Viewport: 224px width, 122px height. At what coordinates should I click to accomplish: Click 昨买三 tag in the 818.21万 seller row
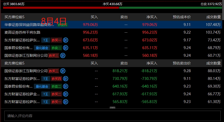click(x=54, y=71)
